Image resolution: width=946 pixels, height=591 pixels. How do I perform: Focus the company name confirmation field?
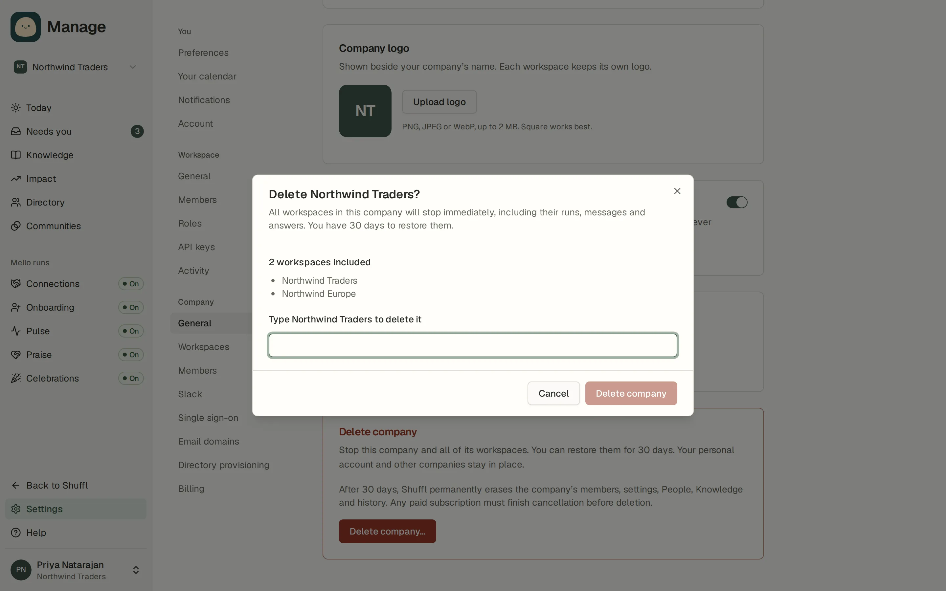(473, 345)
